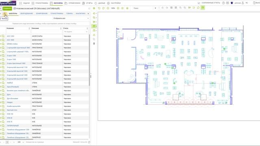This screenshot has height=146, width=260.
Task: Click the help question mark icon
Action: tap(223, 3)
